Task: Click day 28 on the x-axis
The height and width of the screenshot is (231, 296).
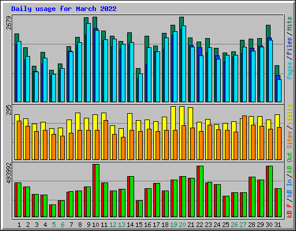Action: 251,225
